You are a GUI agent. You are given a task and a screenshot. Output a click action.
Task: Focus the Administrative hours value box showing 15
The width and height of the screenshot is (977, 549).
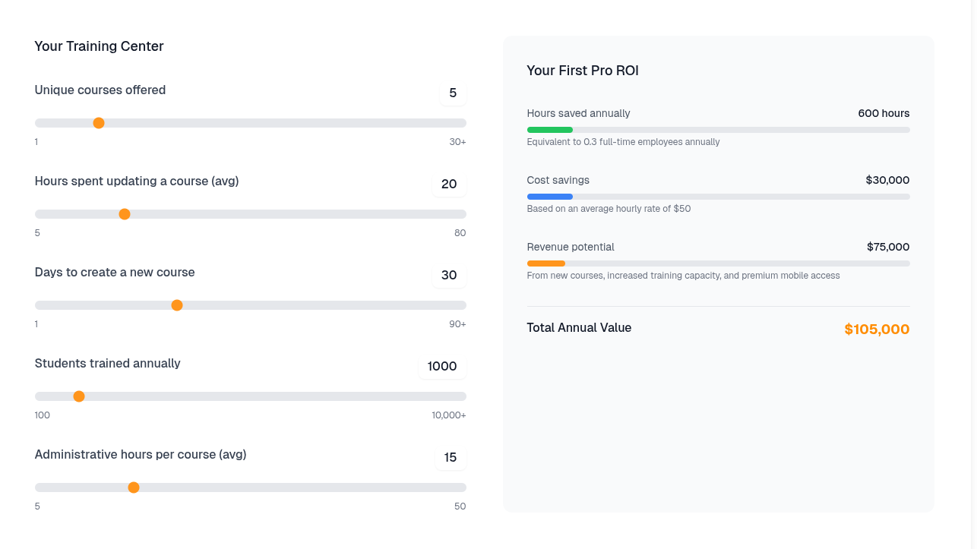[x=451, y=458]
